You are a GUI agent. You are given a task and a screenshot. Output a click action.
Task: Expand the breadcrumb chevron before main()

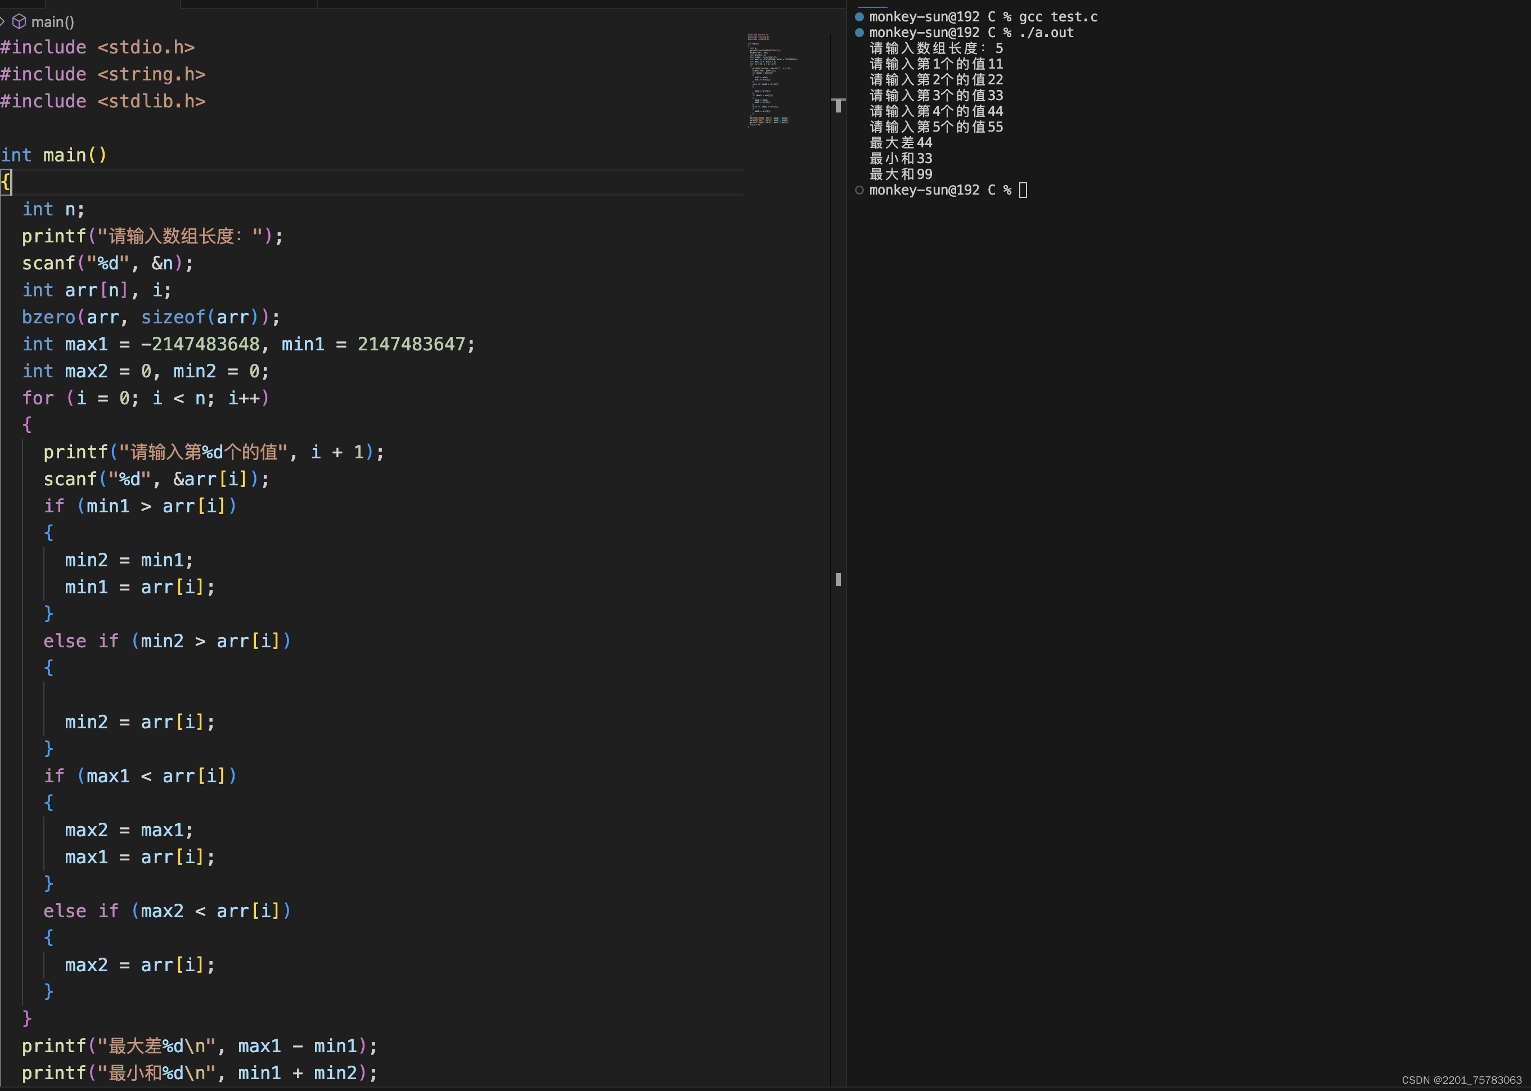click(x=3, y=21)
